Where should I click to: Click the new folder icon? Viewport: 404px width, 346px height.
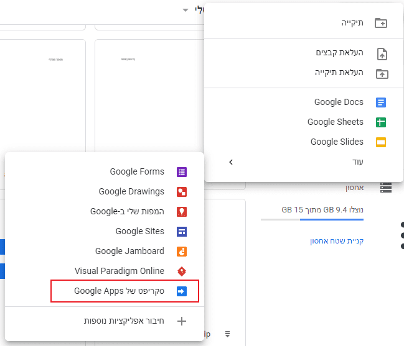[x=381, y=23]
